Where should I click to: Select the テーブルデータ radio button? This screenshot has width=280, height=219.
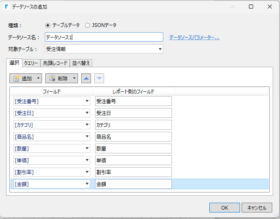coord(48,25)
